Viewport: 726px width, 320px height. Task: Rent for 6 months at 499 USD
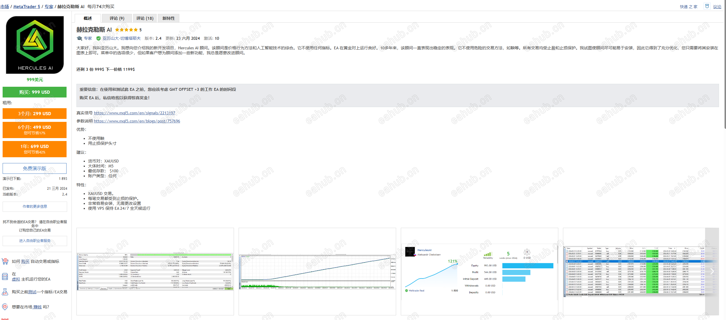(35, 130)
